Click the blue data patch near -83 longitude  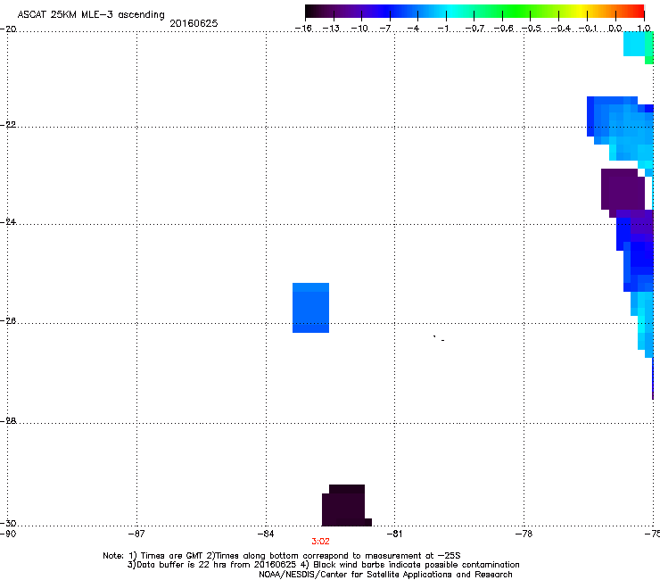pyautogui.click(x=310, y=308)
